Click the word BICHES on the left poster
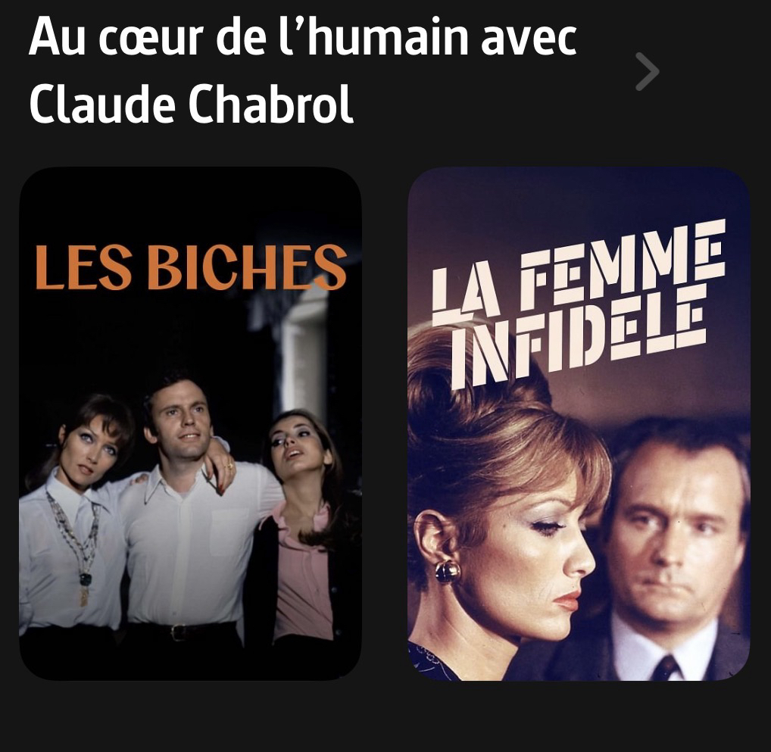The width and height of the screenshot is (771, 752). (x=248, y=267)
